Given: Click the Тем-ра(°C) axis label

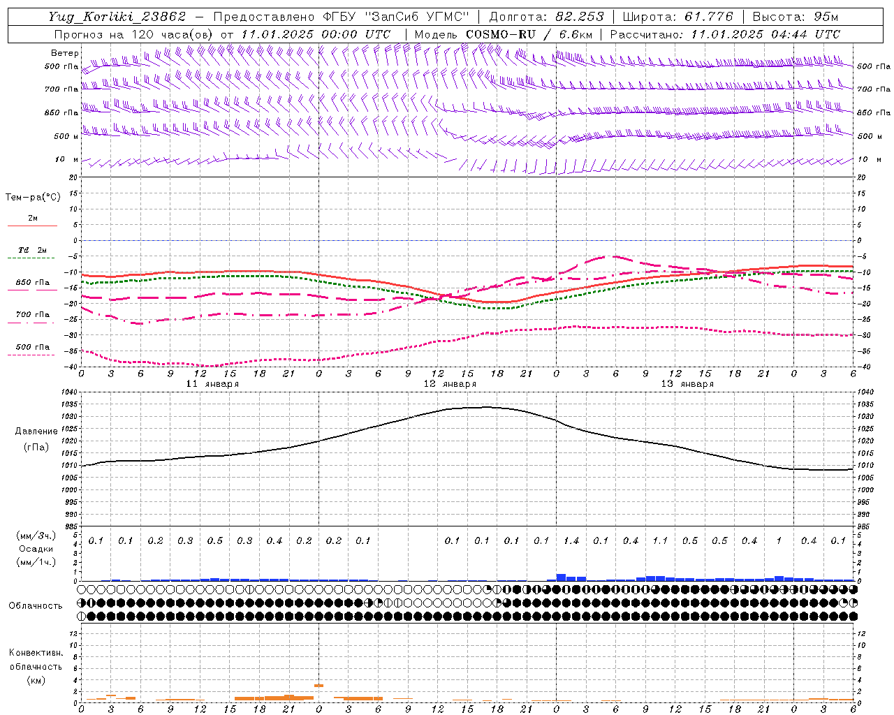Looking at the screenshot, I should pyautogui.click(x=33, y=198).
